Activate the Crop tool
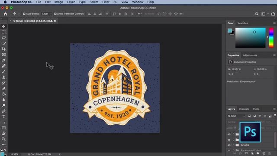 point(3,49)
